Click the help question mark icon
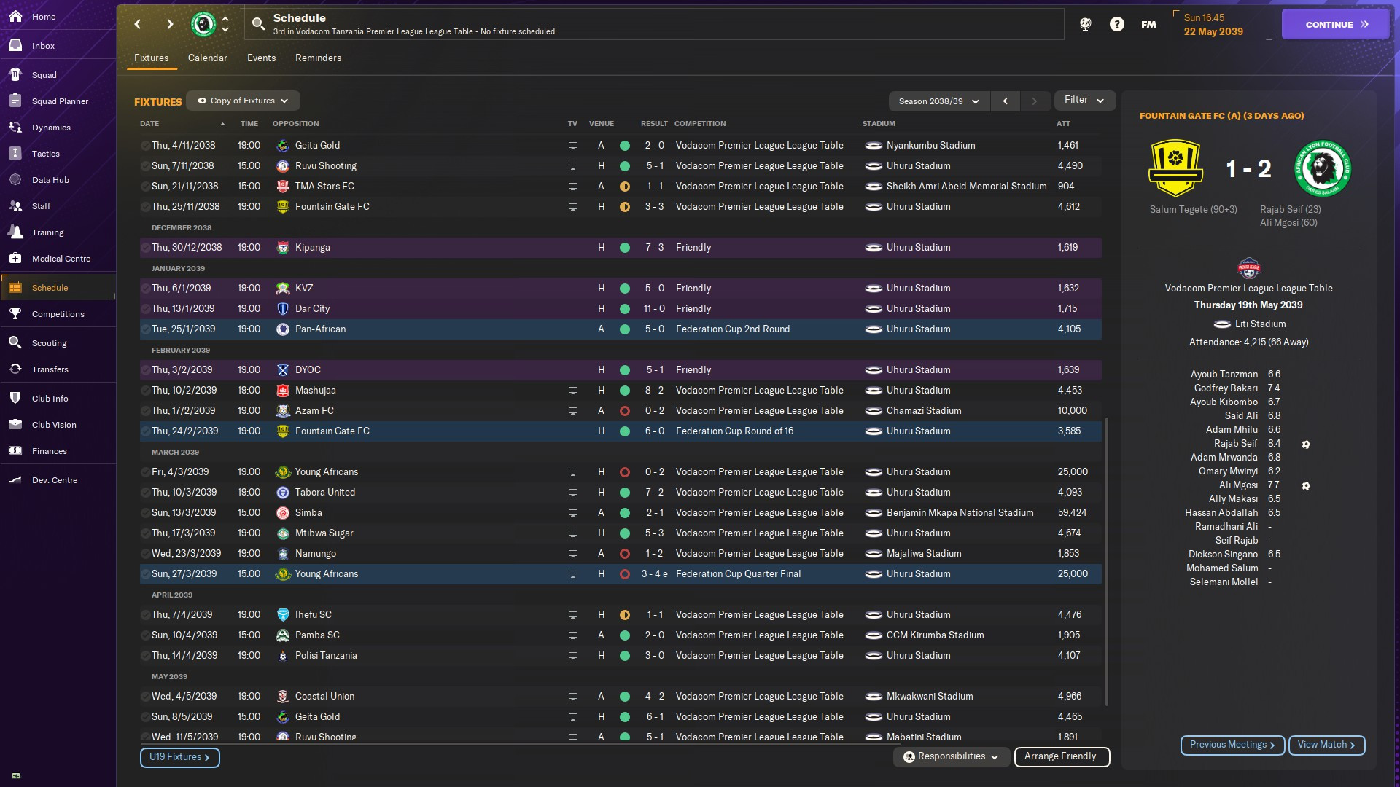1400x787 pixels. point(1116,24)
